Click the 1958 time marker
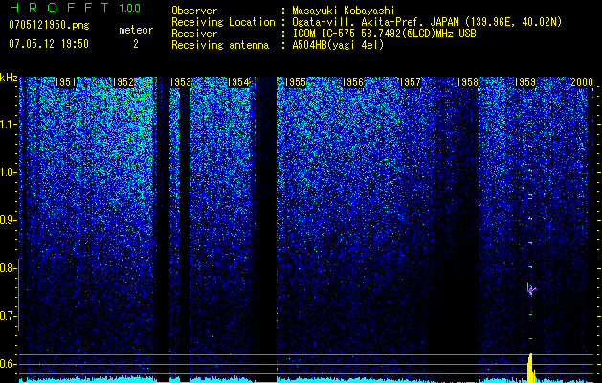Screen dimensions: 602x383 pyautogui.click(x=468, y=82)
